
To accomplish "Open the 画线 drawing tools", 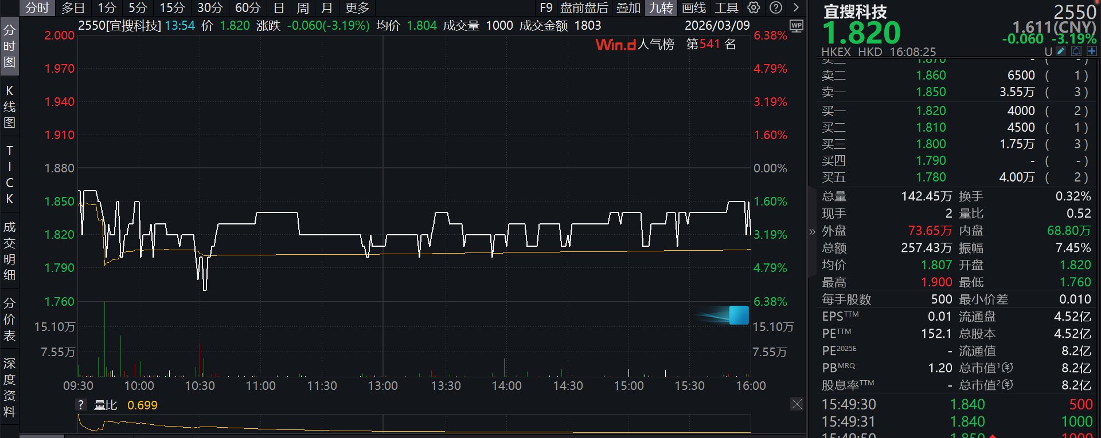I will coord(694,7).
